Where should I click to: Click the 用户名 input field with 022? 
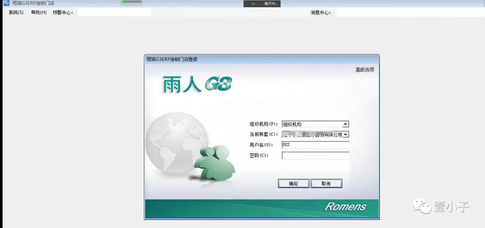pos(316,145)
